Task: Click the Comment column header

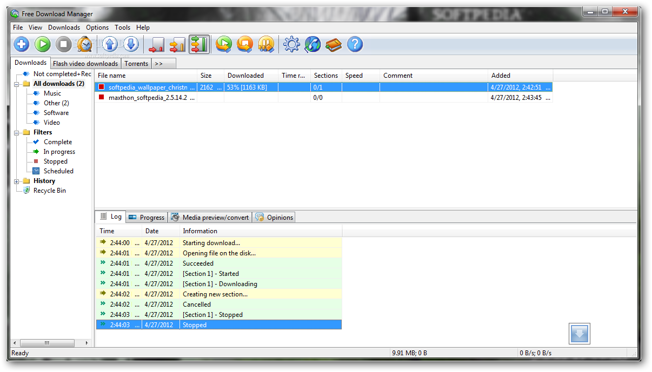Action: (x=434, y=76)
